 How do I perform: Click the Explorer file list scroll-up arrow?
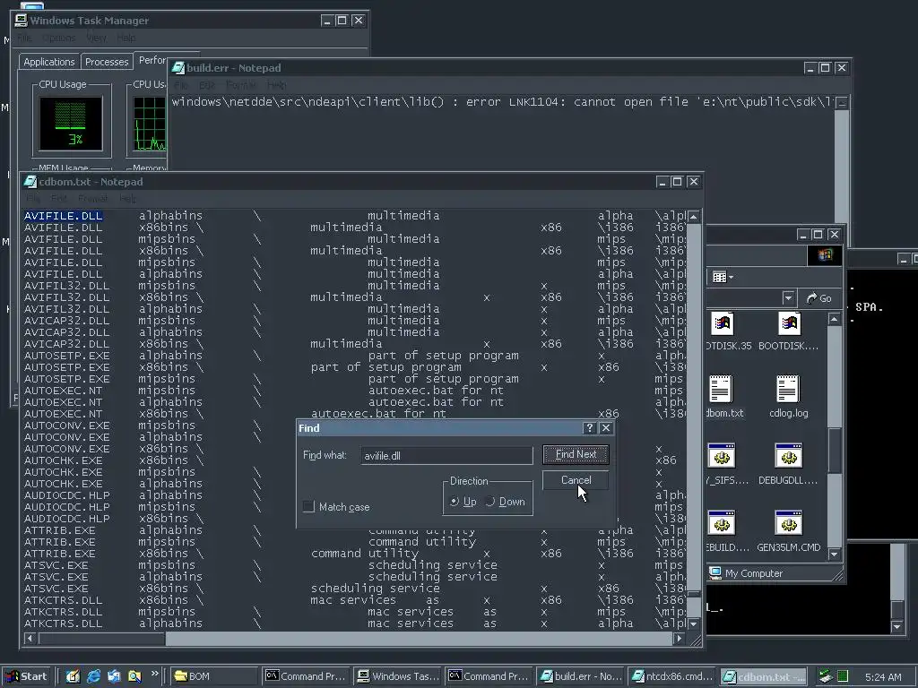point(835,319)
